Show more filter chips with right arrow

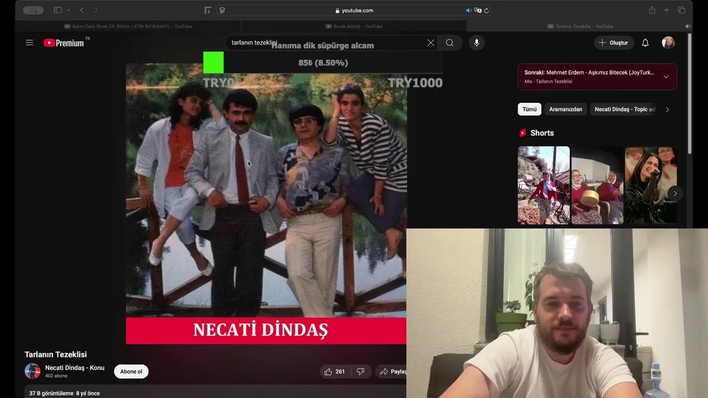point(667,109)
